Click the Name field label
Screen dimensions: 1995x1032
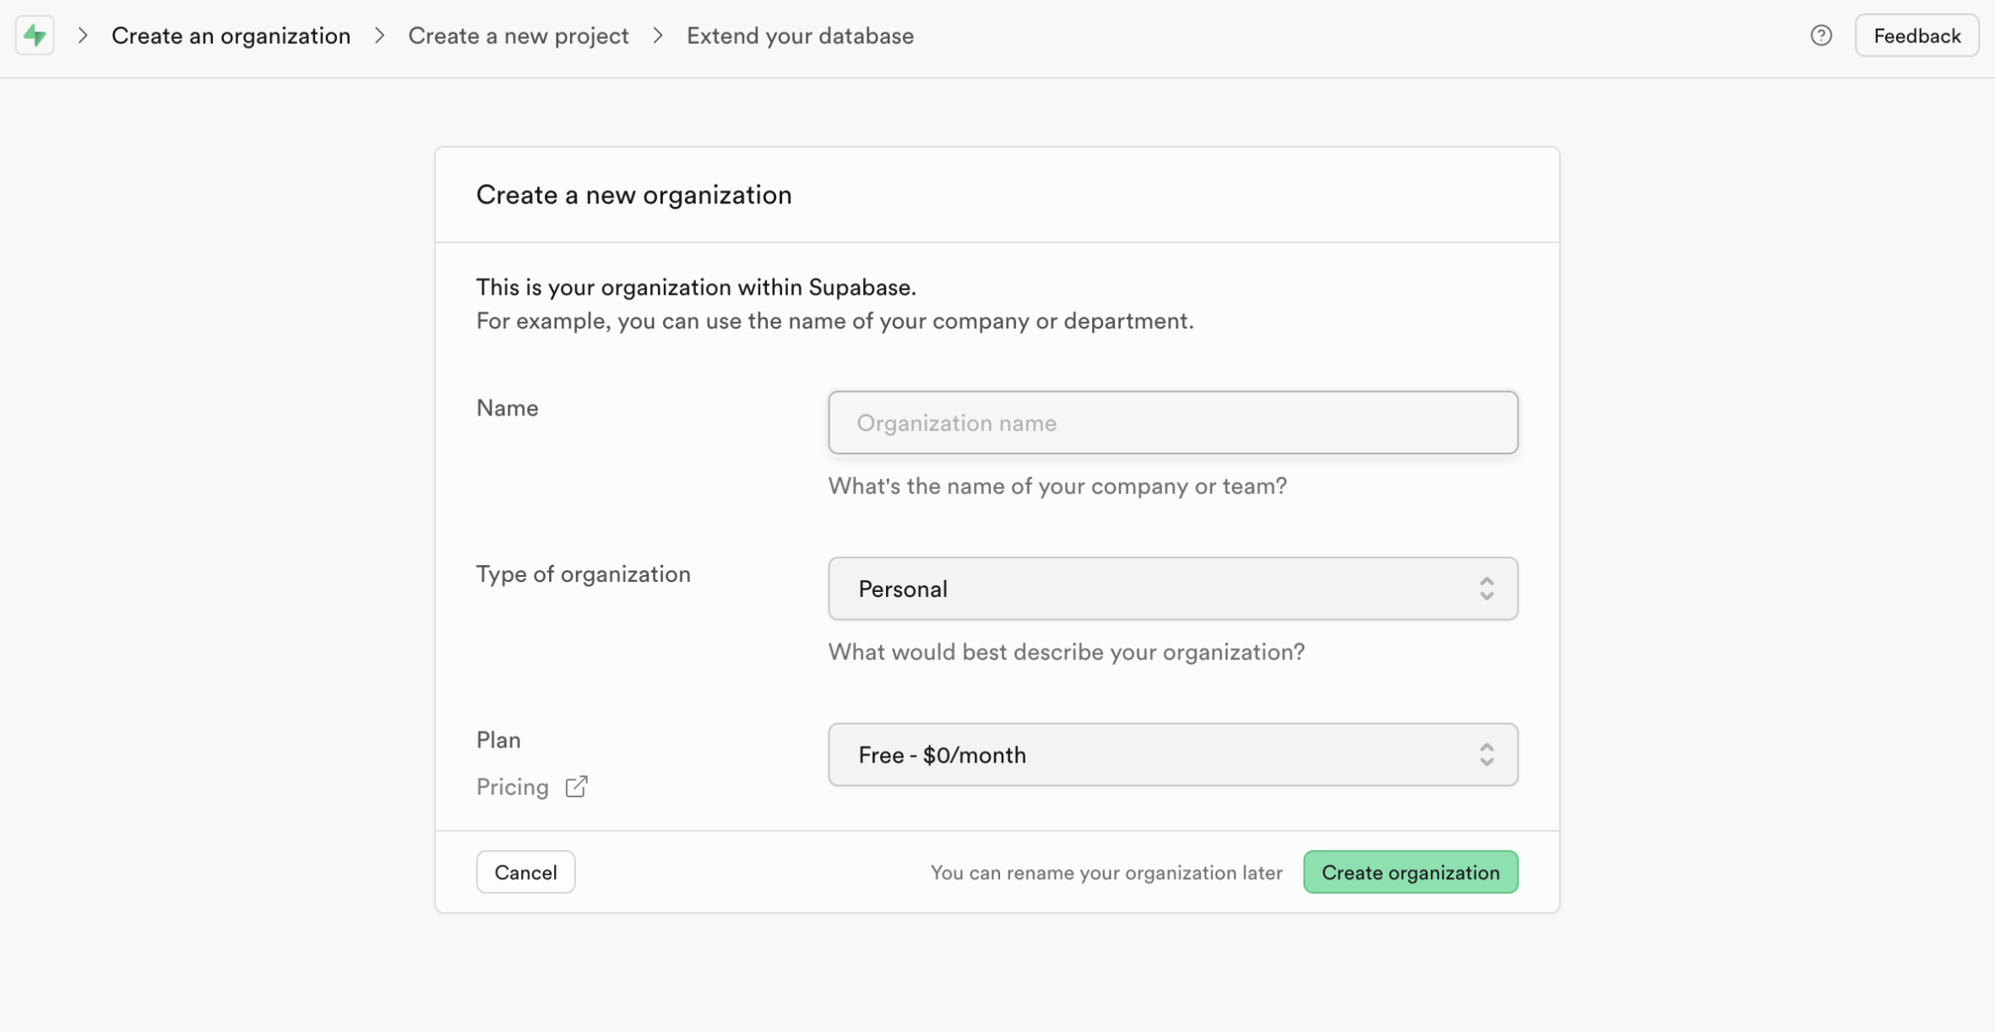tap(507, 408)
